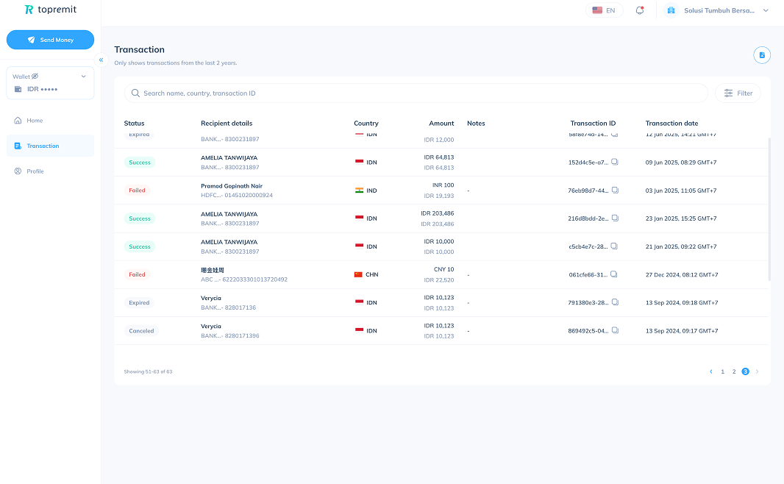Click the company building avatar icon

[671, 10]
